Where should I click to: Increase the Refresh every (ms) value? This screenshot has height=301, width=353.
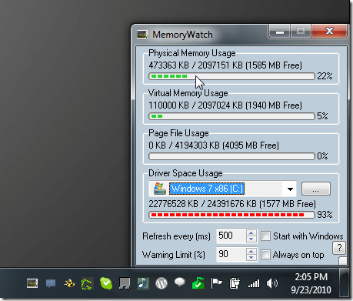point(251,232)
